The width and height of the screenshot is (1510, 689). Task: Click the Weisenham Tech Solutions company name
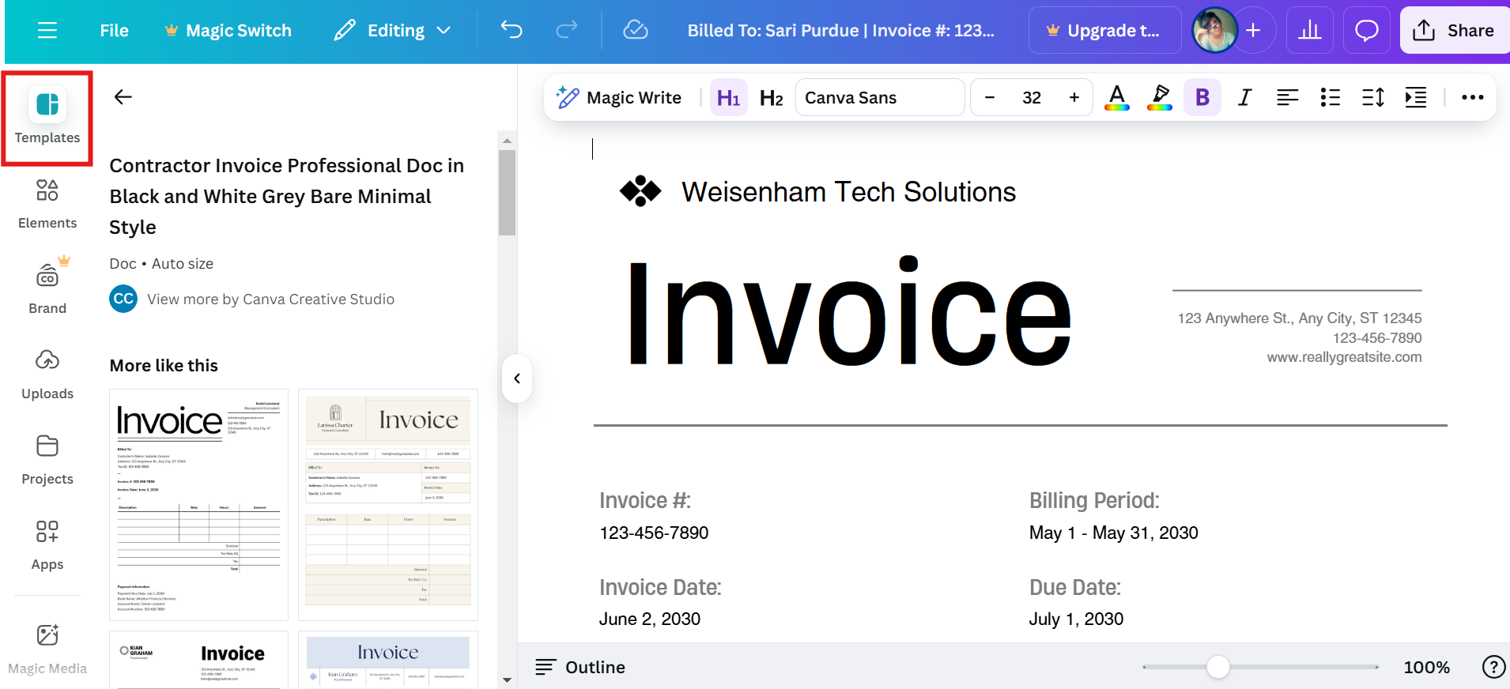click(x=848, y=192)
